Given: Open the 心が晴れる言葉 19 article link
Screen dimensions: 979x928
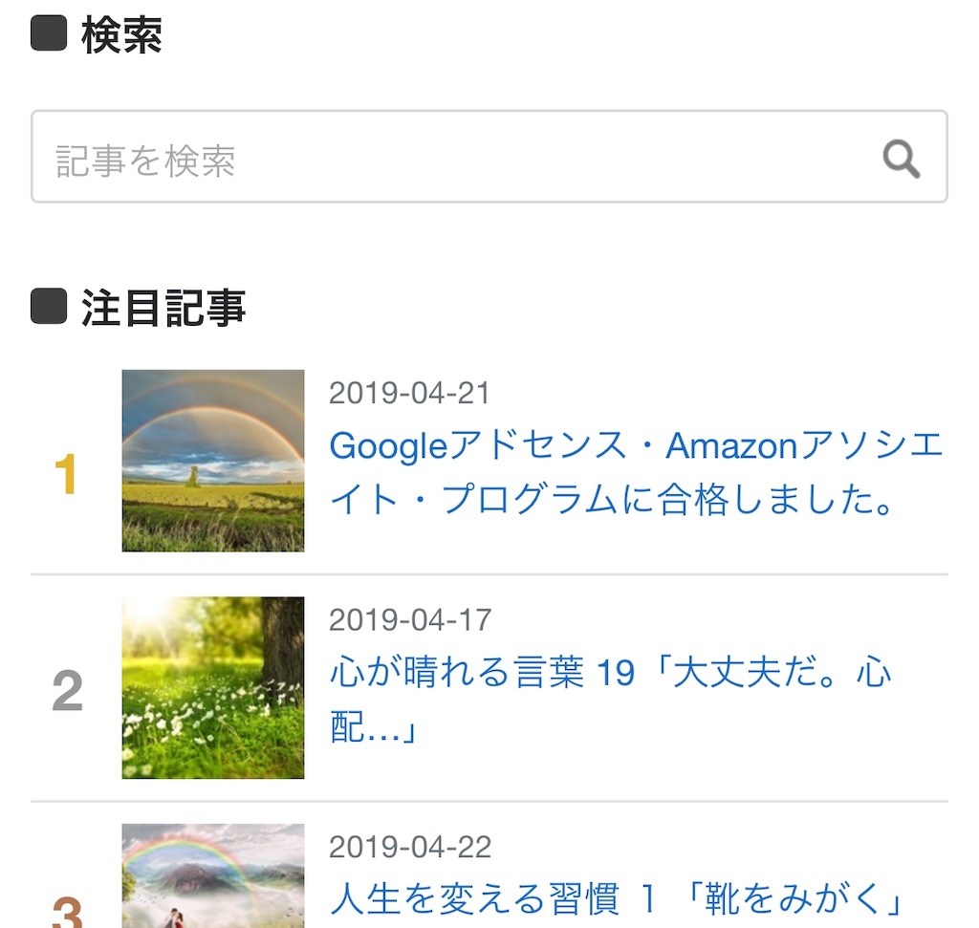Looking at the screenshot, I should [x=610, y=673].
